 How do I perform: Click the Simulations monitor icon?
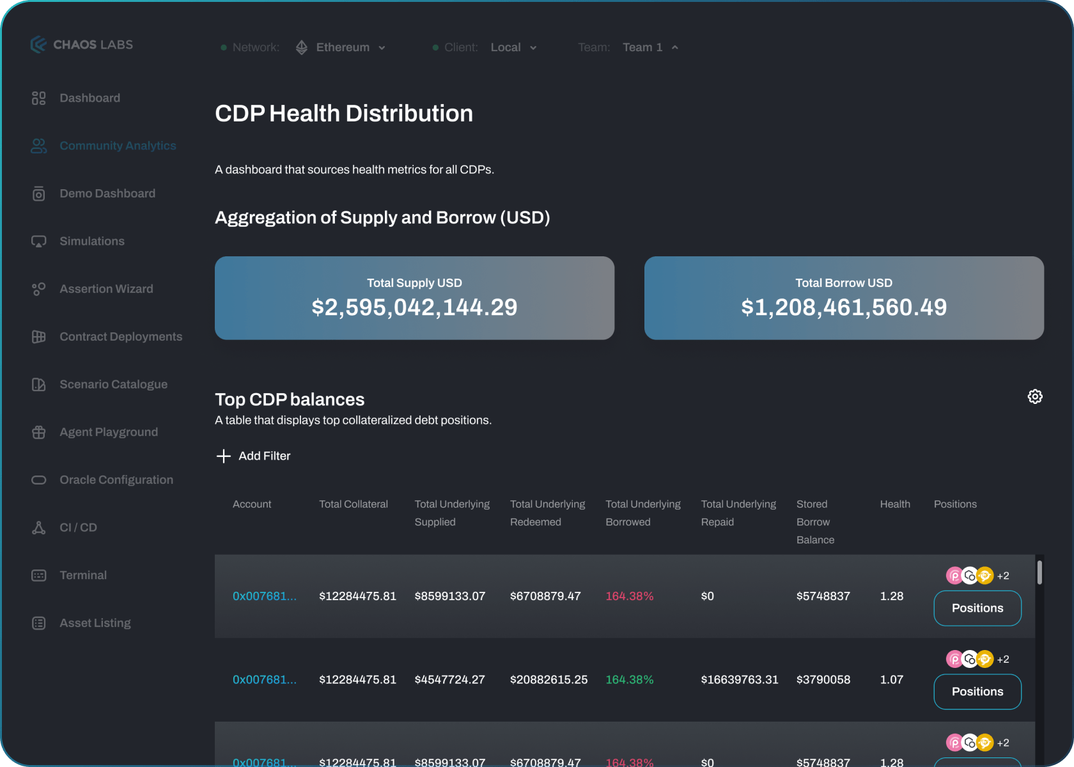click(x=38, y=241)
